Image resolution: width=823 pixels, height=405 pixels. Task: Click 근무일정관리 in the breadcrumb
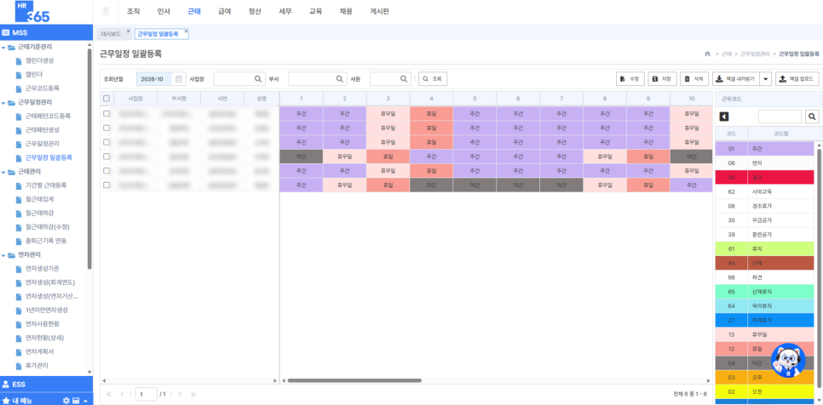pyautogui.click(x=756, y=54)
